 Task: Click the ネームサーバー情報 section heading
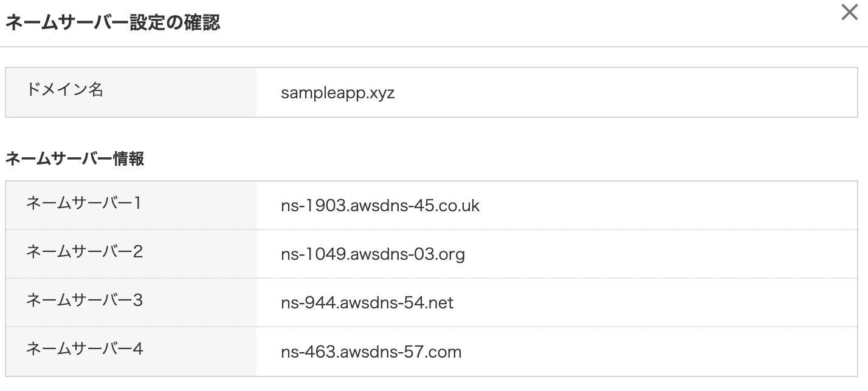coord(75,159)
